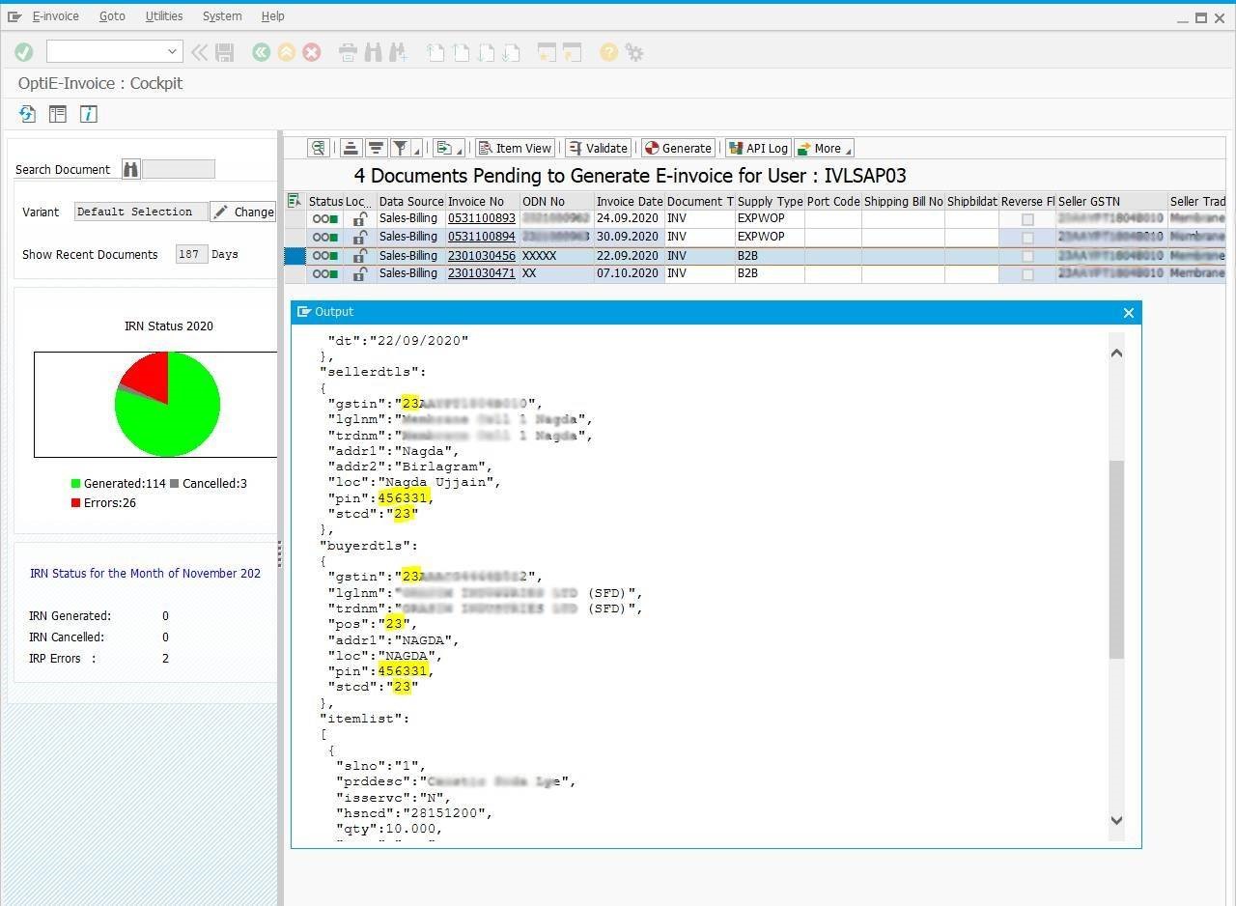Click the Information 'i' icon

88,114
